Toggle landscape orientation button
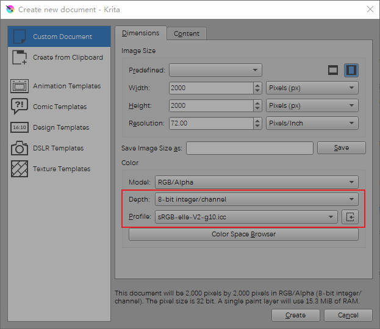This screenshot has height=329, width=380. coord(333,70)
